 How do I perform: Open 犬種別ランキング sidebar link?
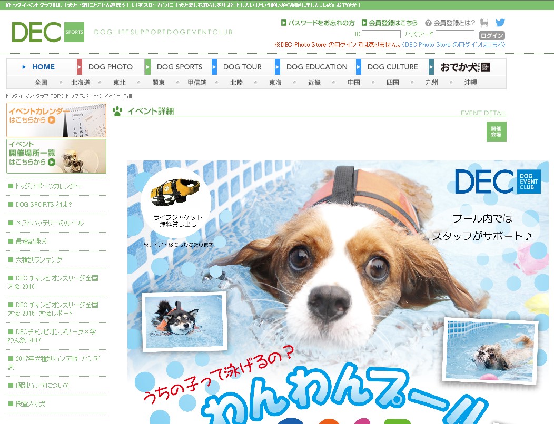pos(39,259)
